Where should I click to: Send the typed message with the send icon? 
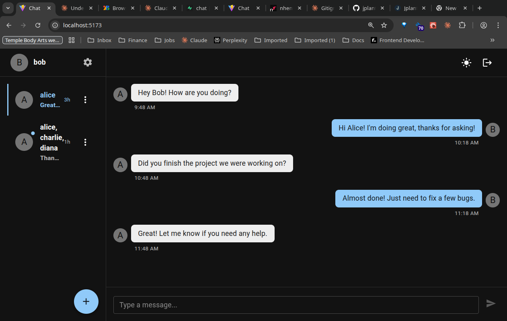tap(491, 304)
